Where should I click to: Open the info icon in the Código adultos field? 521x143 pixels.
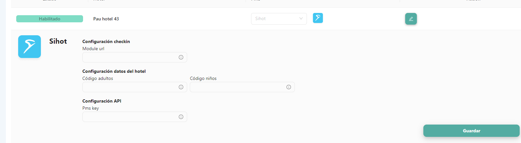(181, 87)
